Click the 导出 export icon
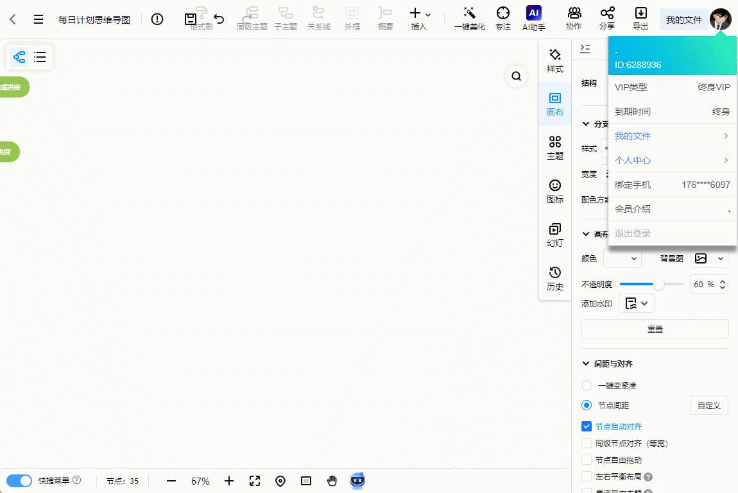This screenshot has height=493, width=738. 640,14
